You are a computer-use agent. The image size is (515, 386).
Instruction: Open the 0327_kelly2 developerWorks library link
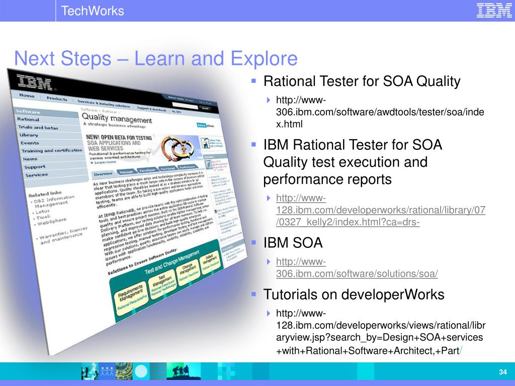[x=380, y=210]
